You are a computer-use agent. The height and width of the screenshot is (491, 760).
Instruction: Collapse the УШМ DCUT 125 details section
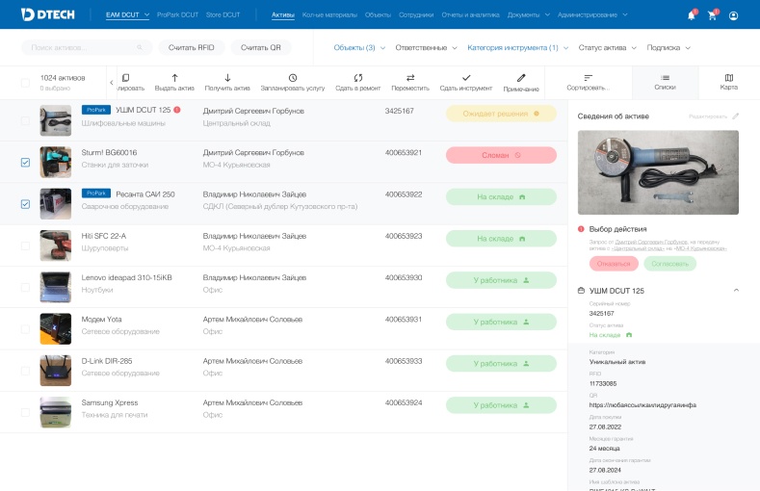737,290
